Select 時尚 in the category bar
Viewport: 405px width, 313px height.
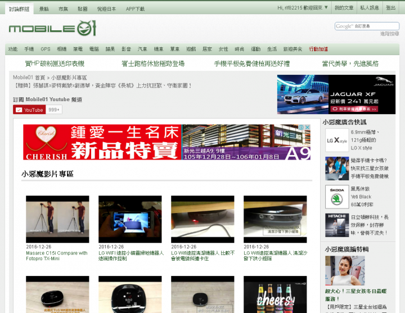(x=240, y=49)
